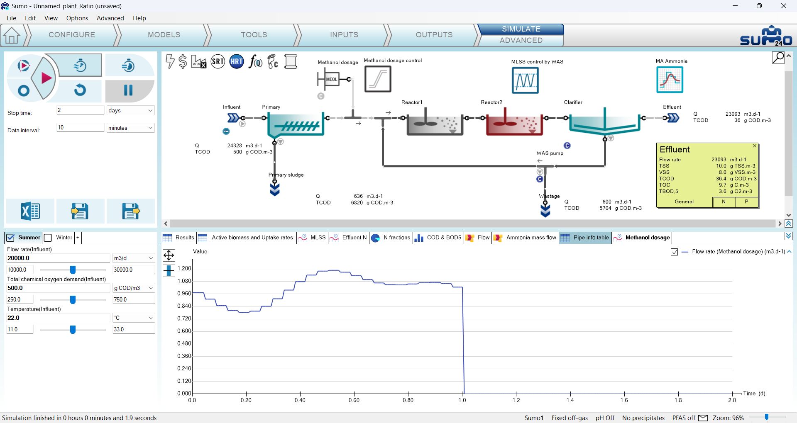797x423 pixels.
Task: Open the Temperature unit dropdown (°C)
Action: tap(134, 318)
